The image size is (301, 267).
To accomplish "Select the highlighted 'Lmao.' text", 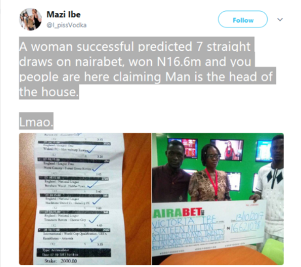I will [x=36, y=122].
